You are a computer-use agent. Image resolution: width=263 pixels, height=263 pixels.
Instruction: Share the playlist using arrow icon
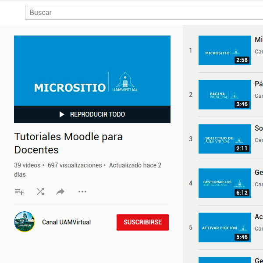pos(60,192)
